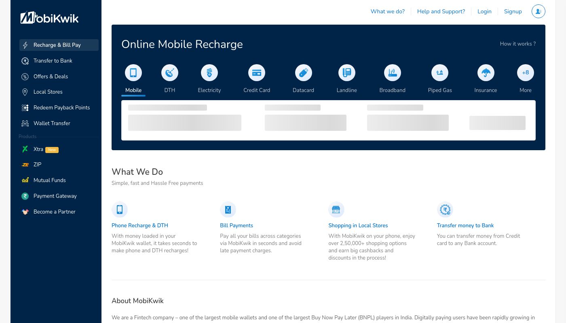Click the people icon beside Wallet Transfer
The image size is (566, 323).
pyautogui.click(x=25, y=124)
